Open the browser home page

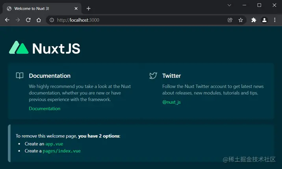pos(39,20)
